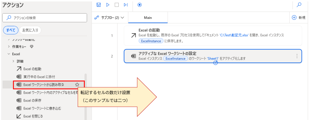Select step 2 アクティブな Excel ワークシートの設定
The width and height of the screenshot is (310, 120).
click(213, 56)
